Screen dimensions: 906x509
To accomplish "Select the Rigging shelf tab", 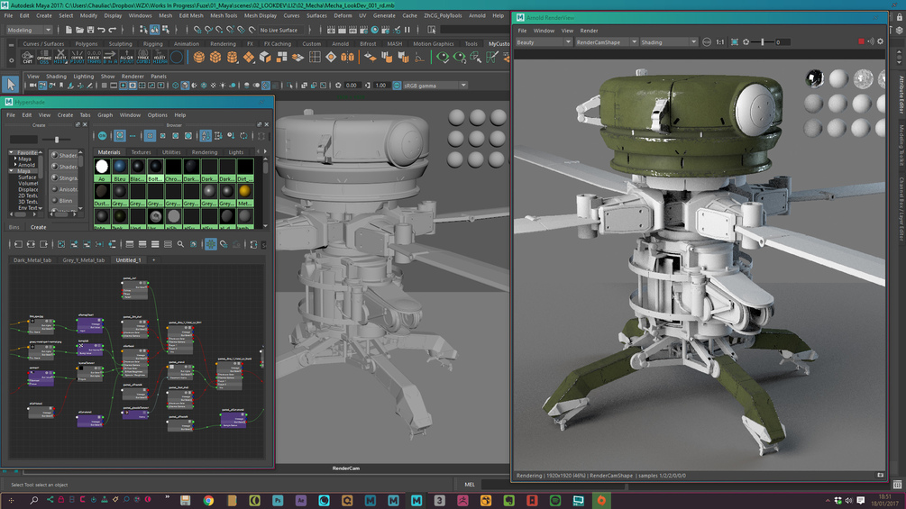I will click(x=152, y=44).
